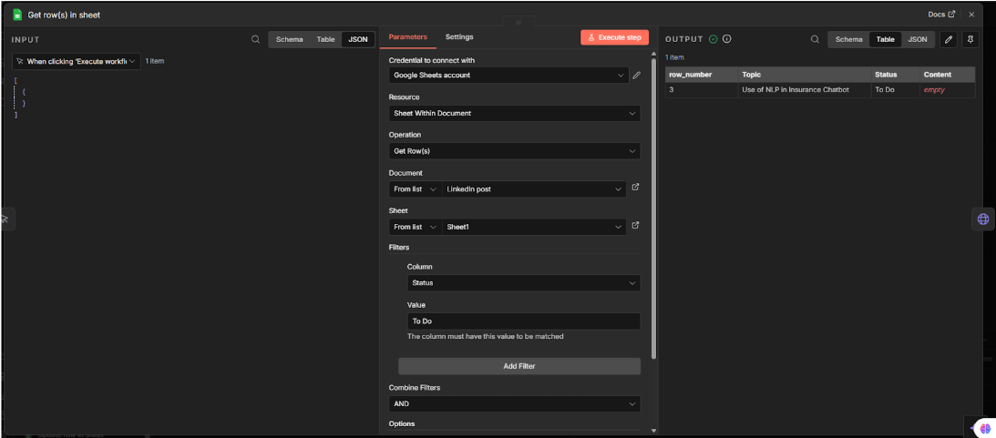996x438 pixels.
Task: Open the Settings tab
Action: (459, 36)
